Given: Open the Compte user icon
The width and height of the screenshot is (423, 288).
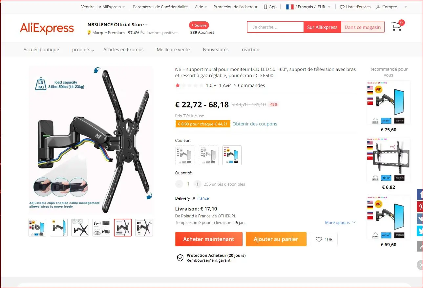Looking at the screenshot, I should pyautogui.click(x=378, y=7).
